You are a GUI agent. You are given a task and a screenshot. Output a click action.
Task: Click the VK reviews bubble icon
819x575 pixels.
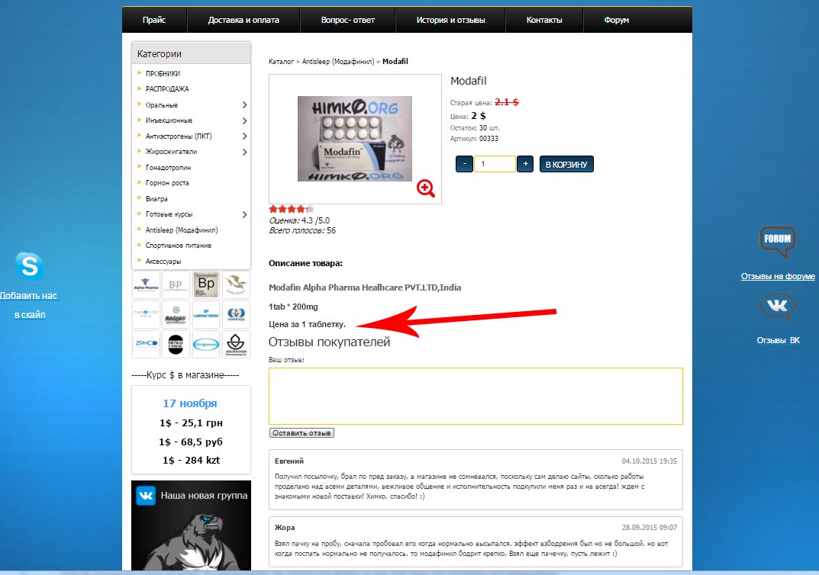(x=778, y=307)
